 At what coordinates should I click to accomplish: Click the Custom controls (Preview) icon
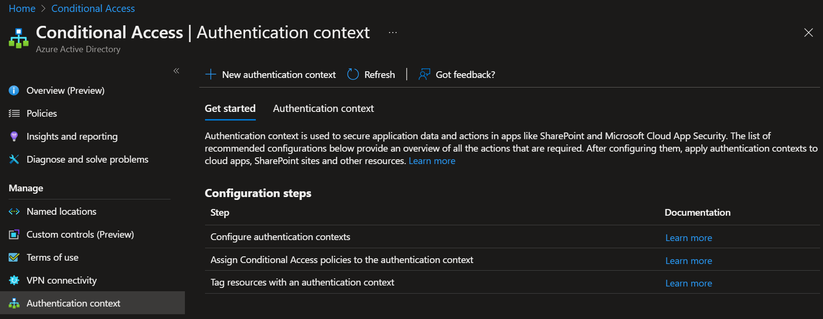(x=14, y=234)
